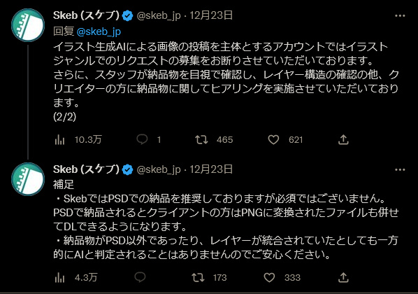Open the first tweet's Skeb profile avatar
Viewport: 418px width, 294px height.
[28, 25]
